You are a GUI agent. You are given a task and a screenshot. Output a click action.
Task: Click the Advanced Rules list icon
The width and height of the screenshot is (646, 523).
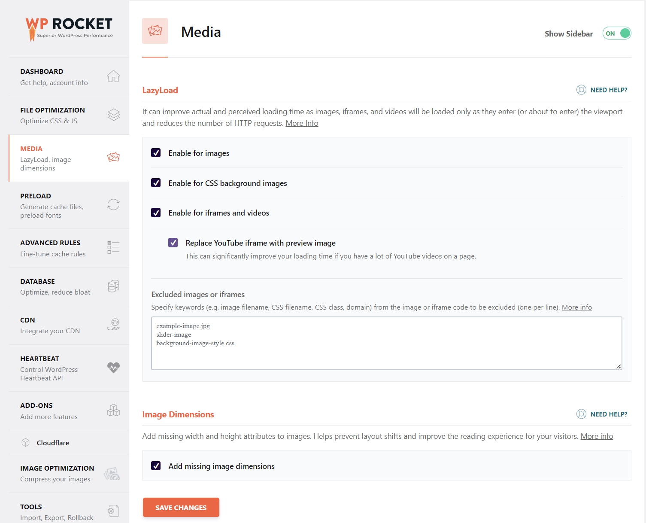[x=113, y=248]
